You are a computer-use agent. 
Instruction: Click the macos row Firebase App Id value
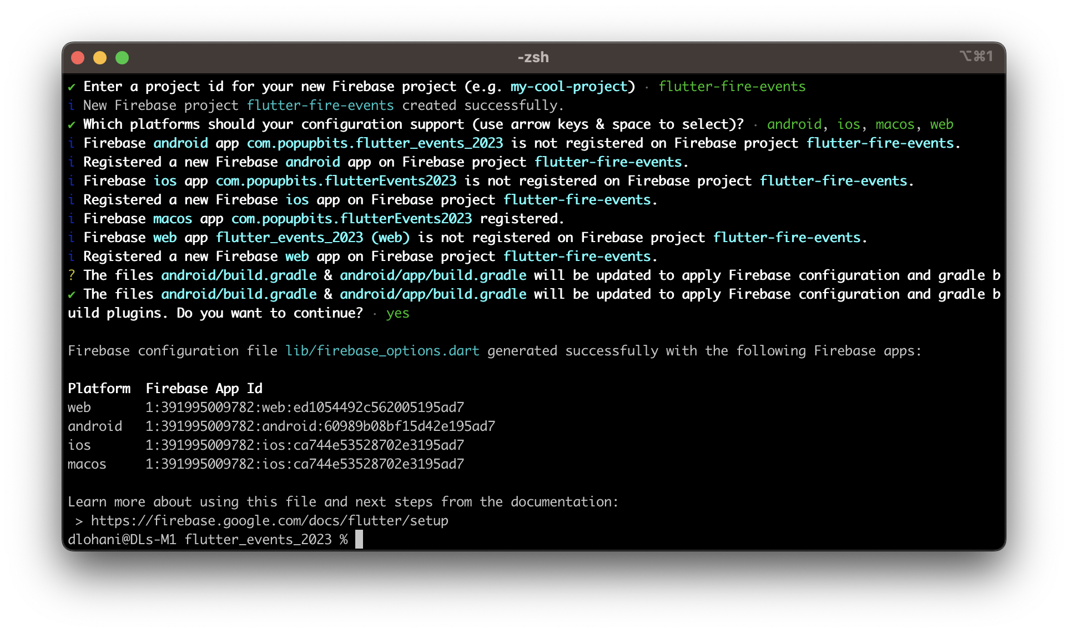pyautogui.click(x=305, y=464)
